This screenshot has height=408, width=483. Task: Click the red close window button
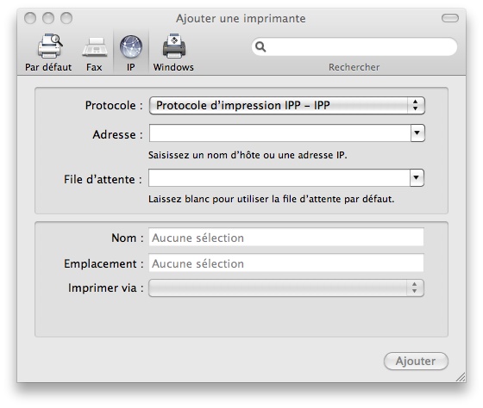(30, 18)
